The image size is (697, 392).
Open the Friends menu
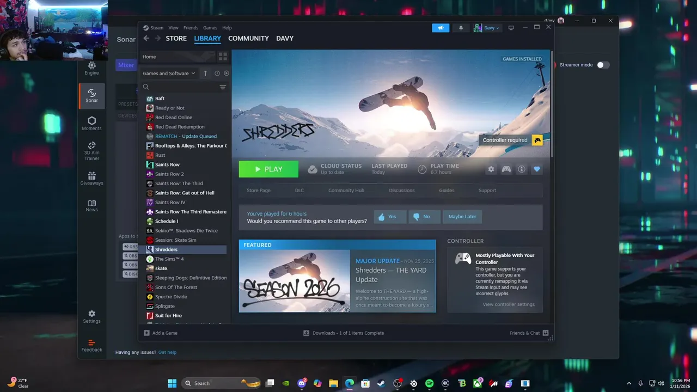click(191, 28)
